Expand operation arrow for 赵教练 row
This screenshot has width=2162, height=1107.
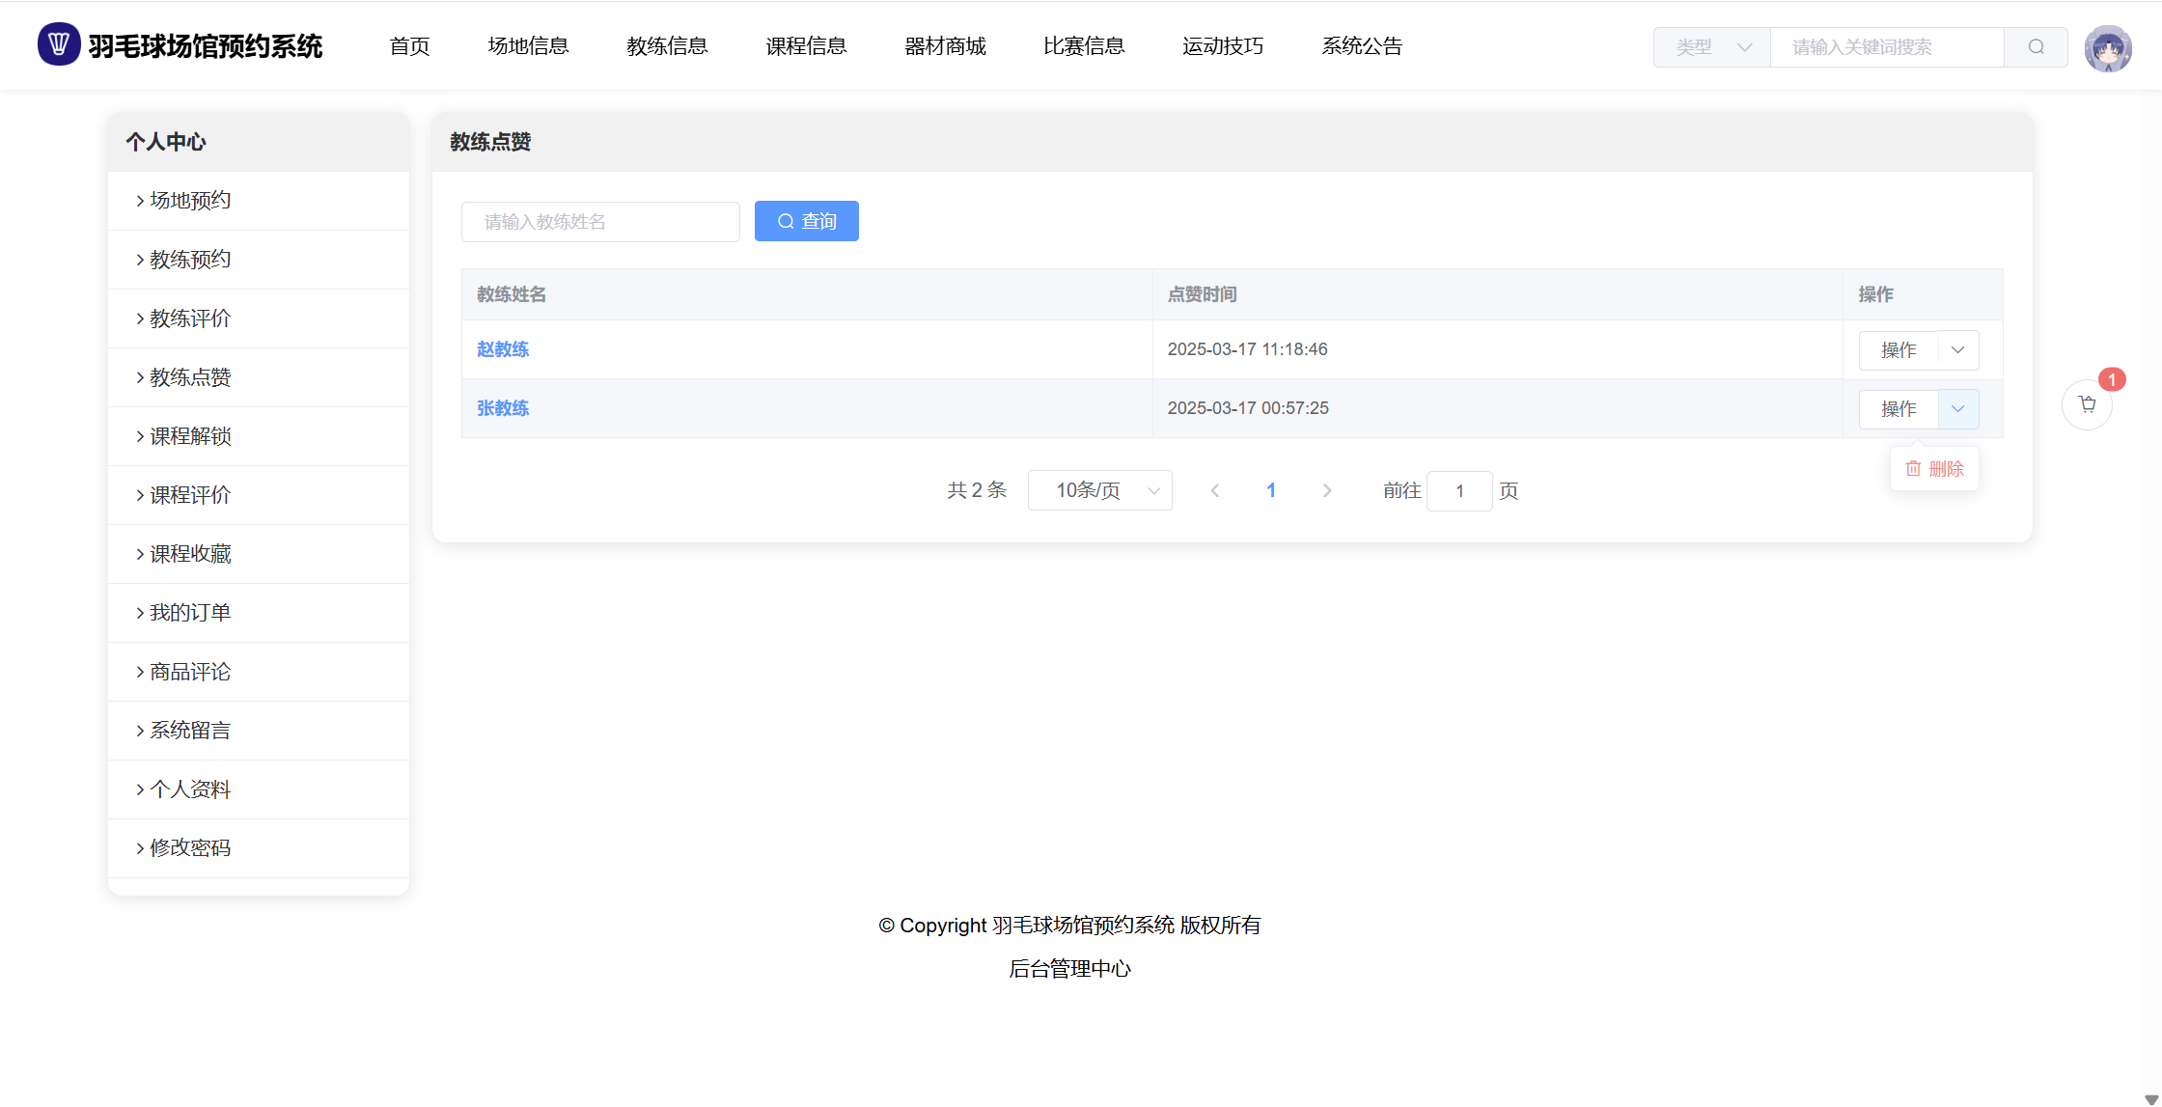[x=1957, y=349]
